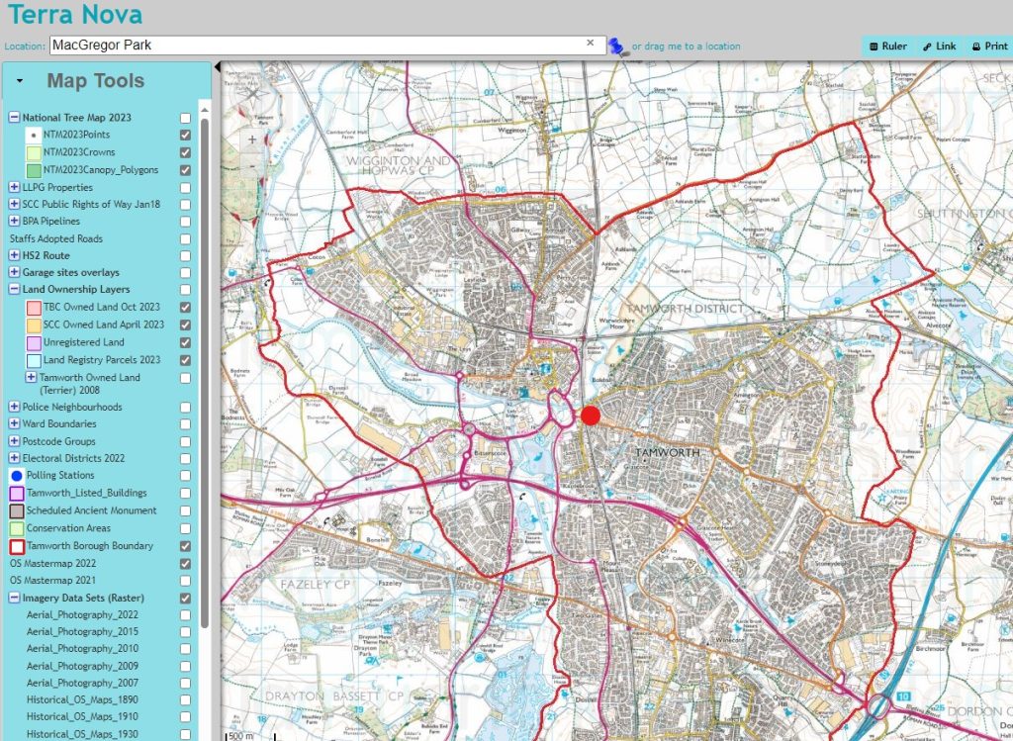Image resolution: width=1013 pixels, height=741 pixels.
Task: Click the TBC Owned Land red swatch
Action: pyautogui.click(x=34, y=308)
